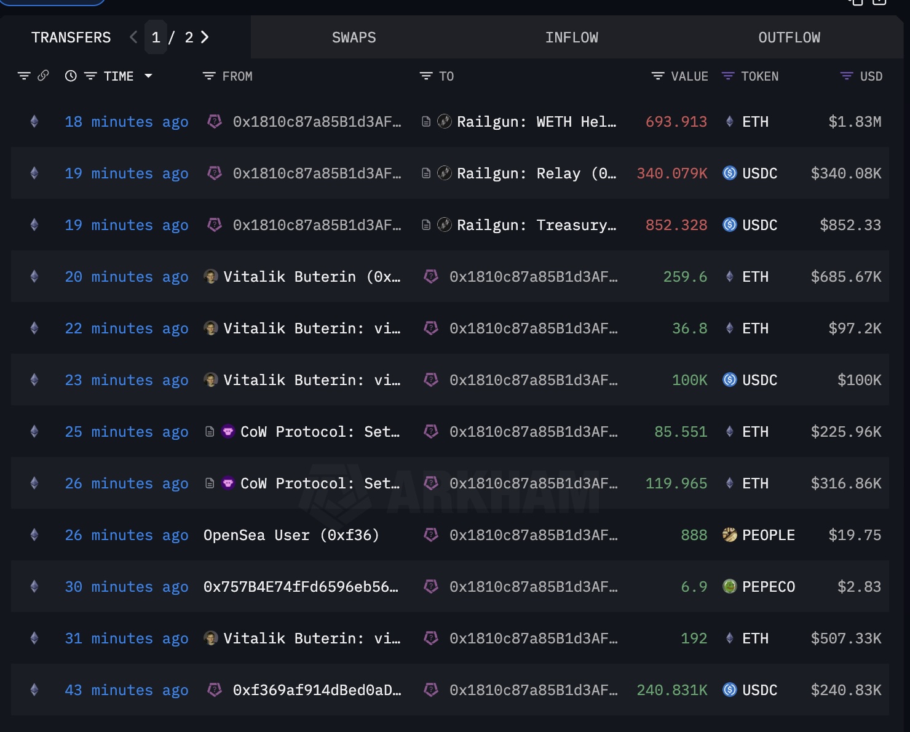The image size is (910, 732).
Task: Click PEPECO token label
Action: click(x=769, y=587)
